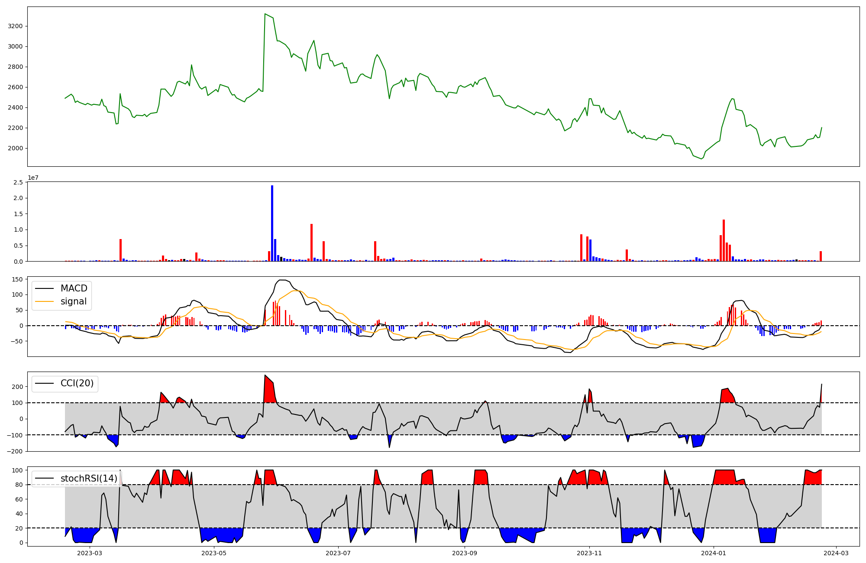
Task: Click the price peak above 3200
Action: point(265,14)
